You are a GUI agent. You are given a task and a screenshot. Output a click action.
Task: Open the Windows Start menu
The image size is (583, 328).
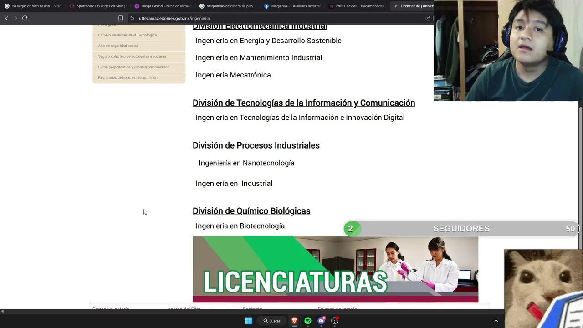(249, 321)
